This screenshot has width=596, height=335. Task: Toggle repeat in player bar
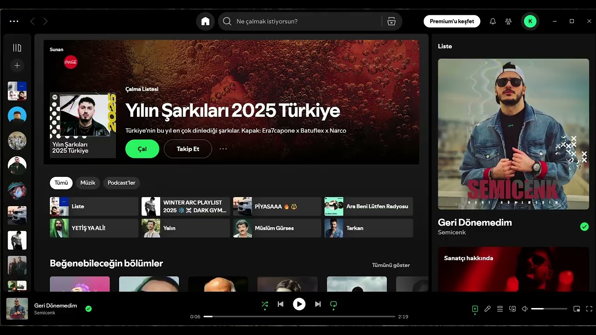pyautogui.click(x=333, y=304)
